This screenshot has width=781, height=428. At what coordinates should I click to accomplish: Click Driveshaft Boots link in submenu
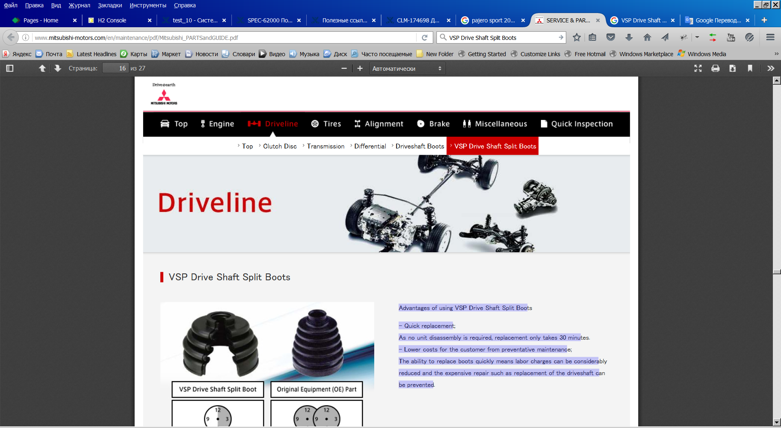(x=419, y=146)
